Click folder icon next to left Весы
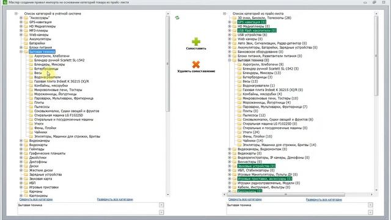391x220 pixels. coord(31,73)
